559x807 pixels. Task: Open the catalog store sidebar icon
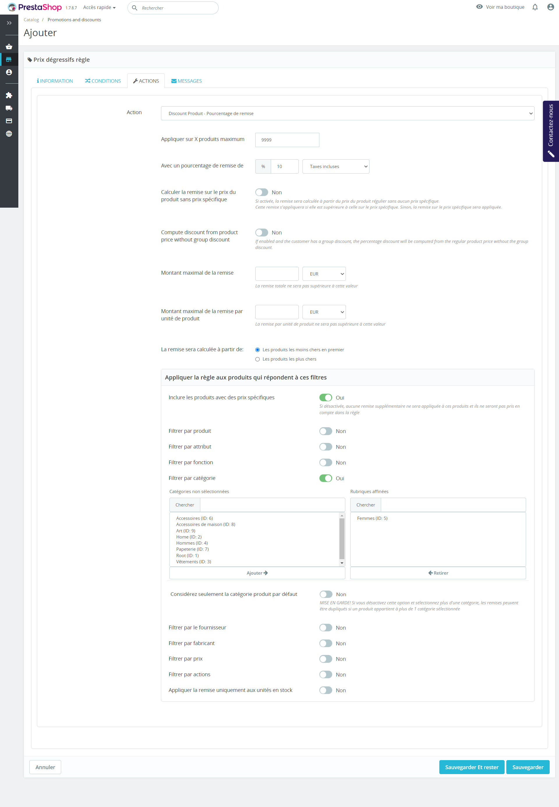pos(9,59)
